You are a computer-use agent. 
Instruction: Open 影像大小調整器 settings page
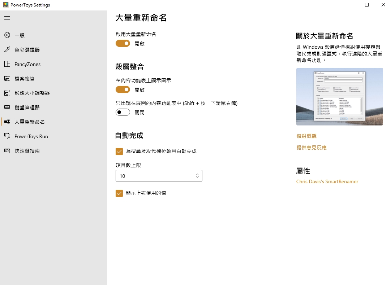[x=53, y=93]
